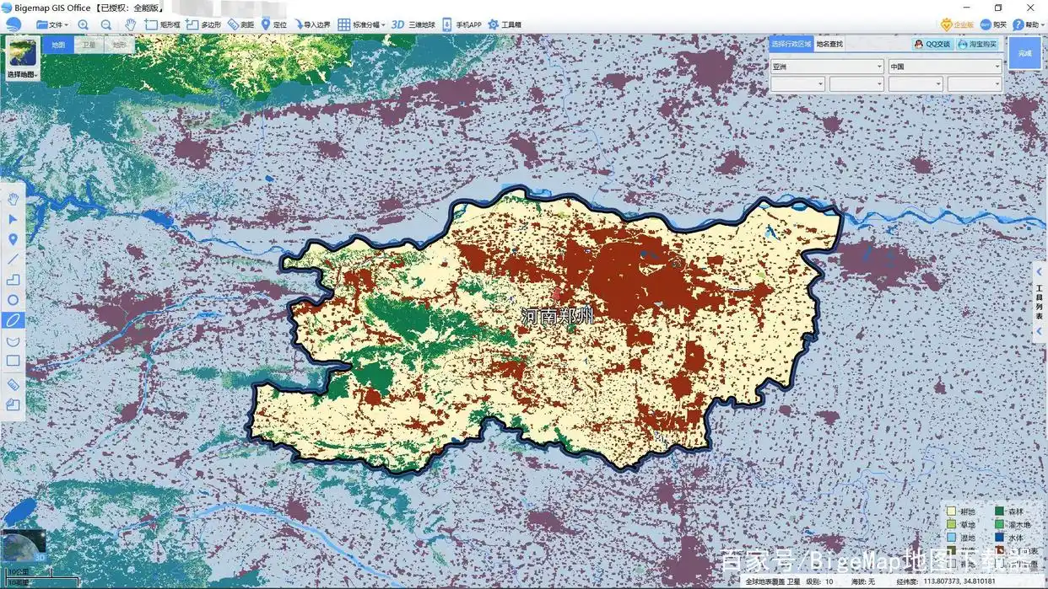Select the rectangle frame (矩形框) tool

pyautogui.click(x=162, y=24)
